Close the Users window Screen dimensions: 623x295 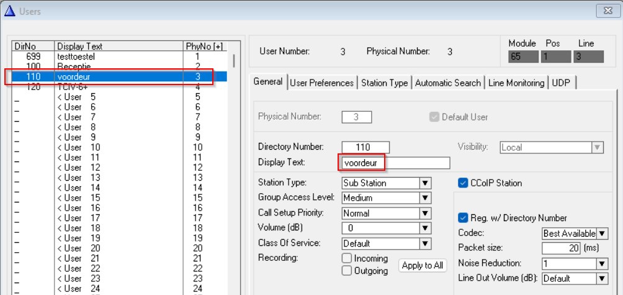(x=605, y=10)
